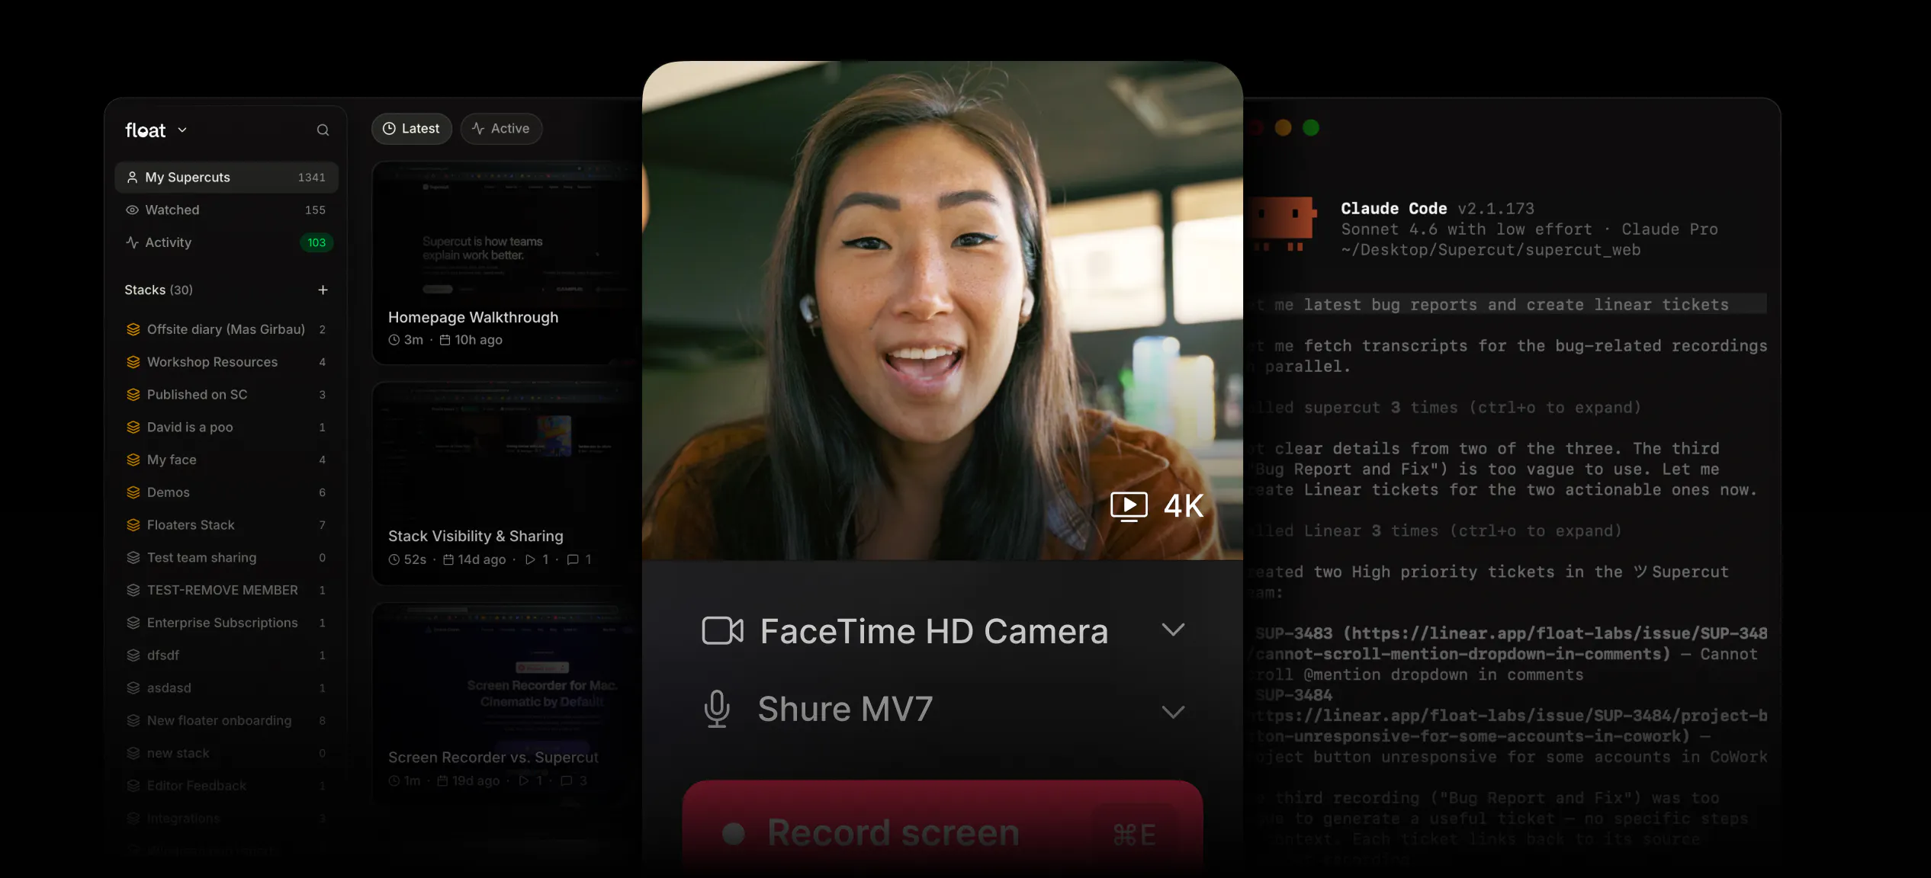Open My Supercuts in the sidebar
Image resolution: width=1931 pixels, height=878 pixels.
[x=227, y=177]
